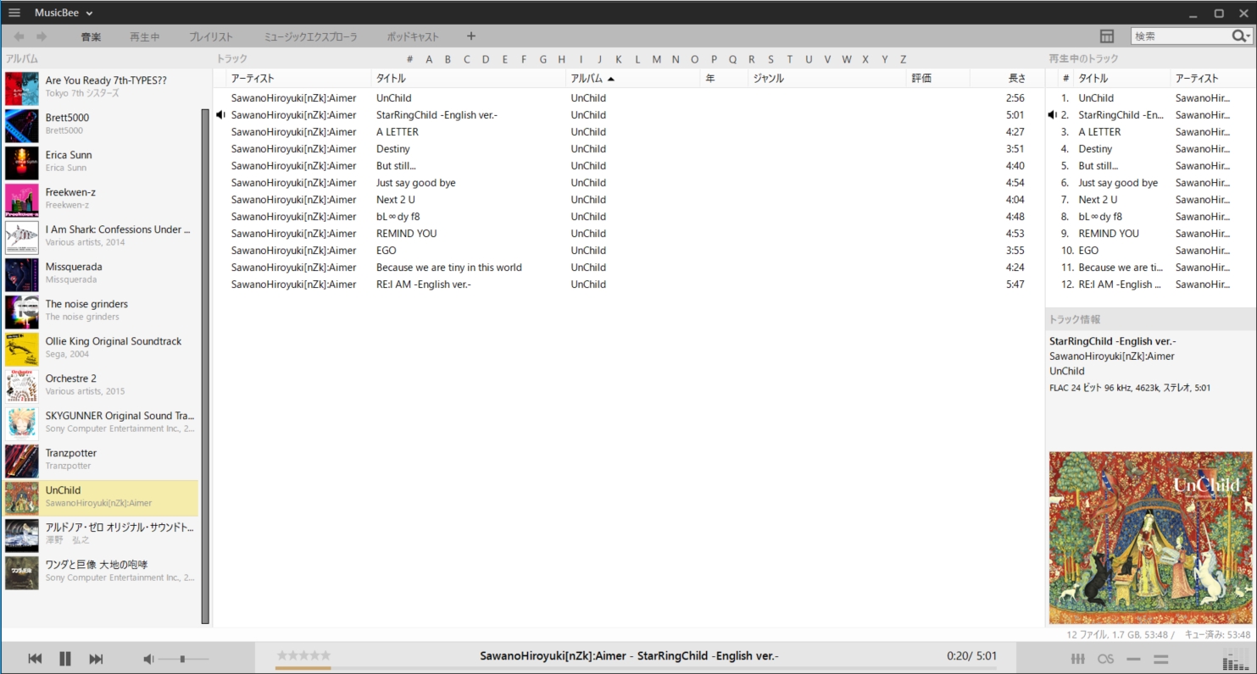1257x674 pixels.
Task: Switch to the 再生中 tab
Action: click(x=145, y=36)
